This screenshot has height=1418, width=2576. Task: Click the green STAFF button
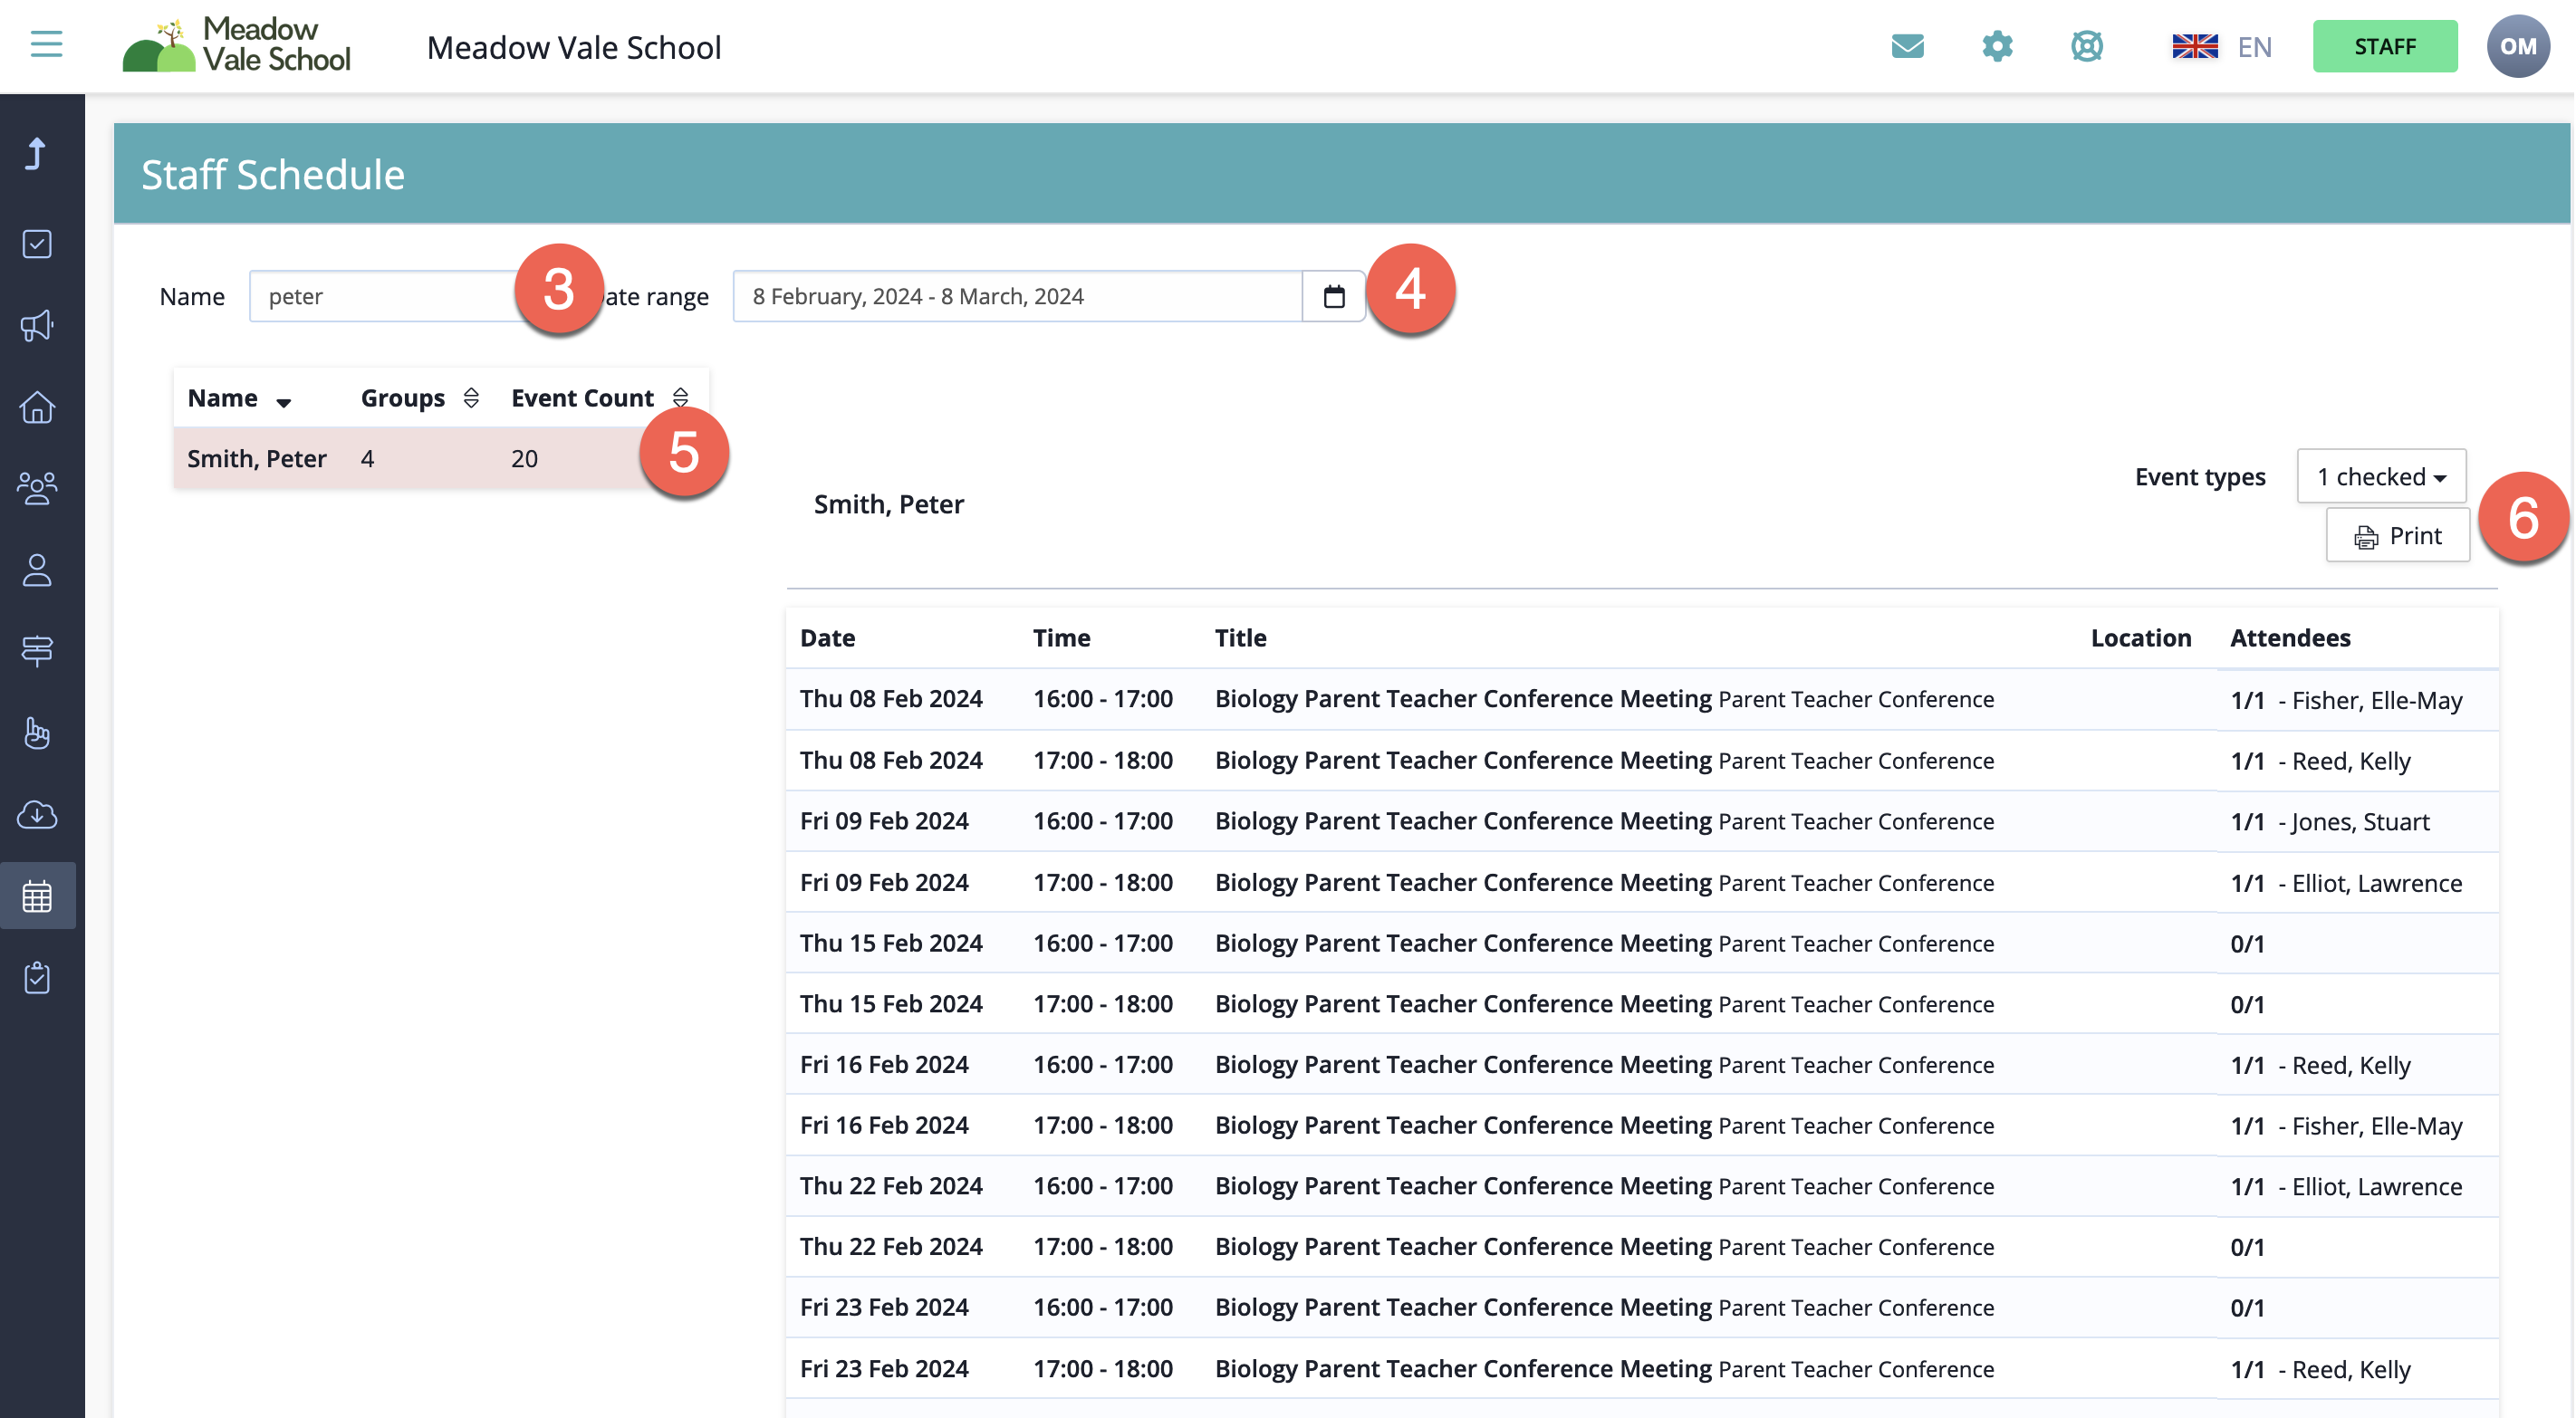pyautogui.click(x=2384, y=46)
